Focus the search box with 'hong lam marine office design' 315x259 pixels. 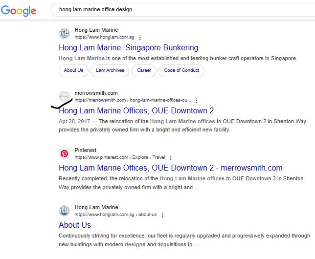click(183, 9)
